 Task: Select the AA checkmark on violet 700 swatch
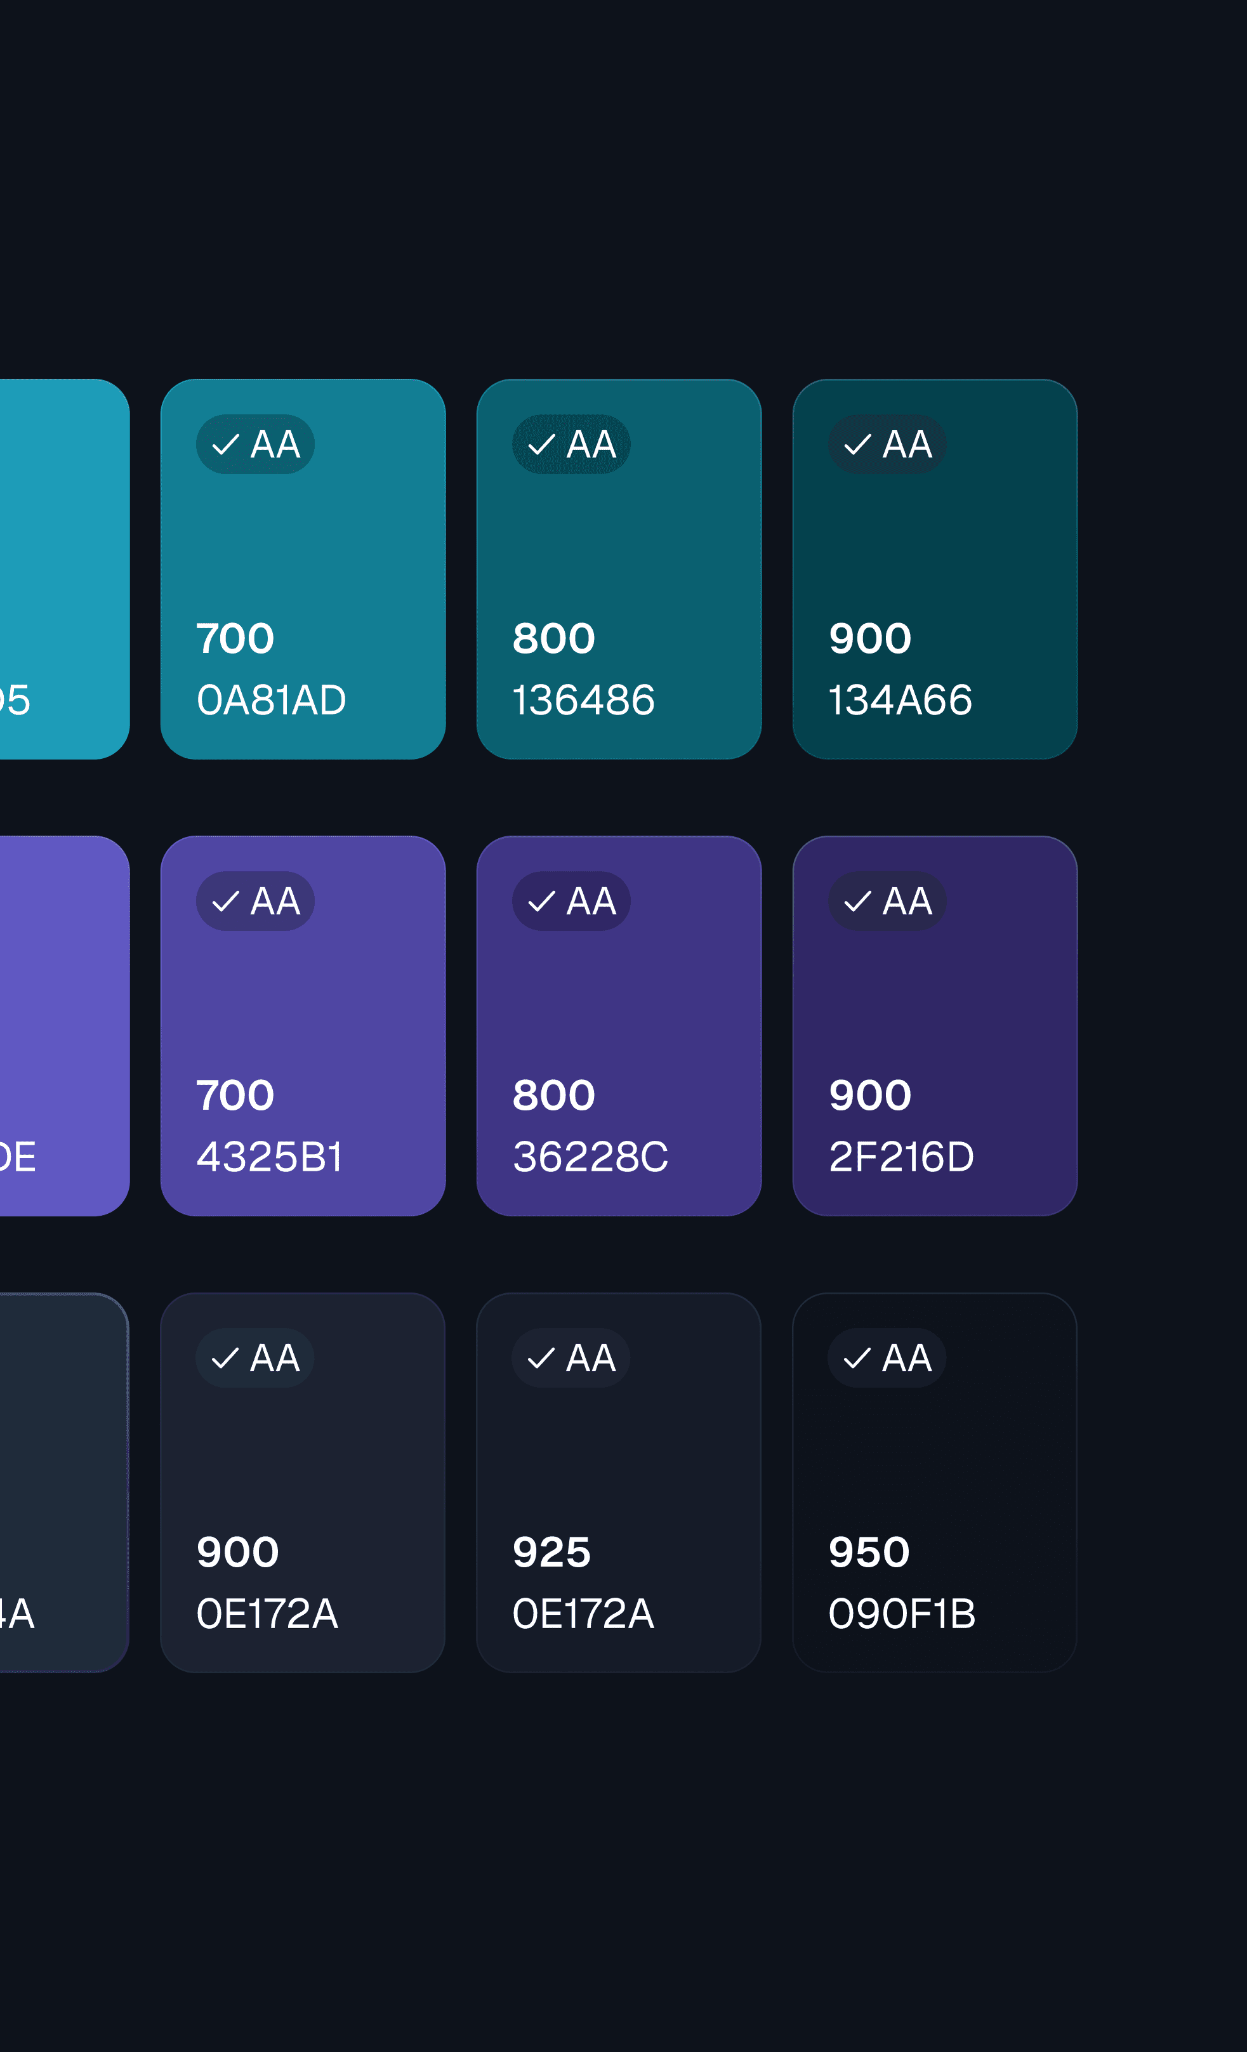(x=255, y=902)
